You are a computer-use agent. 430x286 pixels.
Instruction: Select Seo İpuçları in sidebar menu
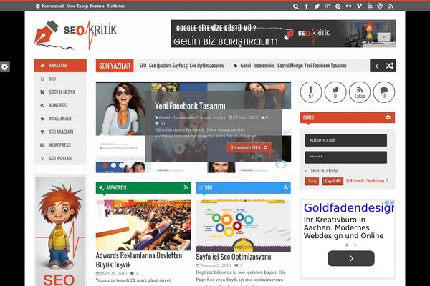tap(60, 158)
